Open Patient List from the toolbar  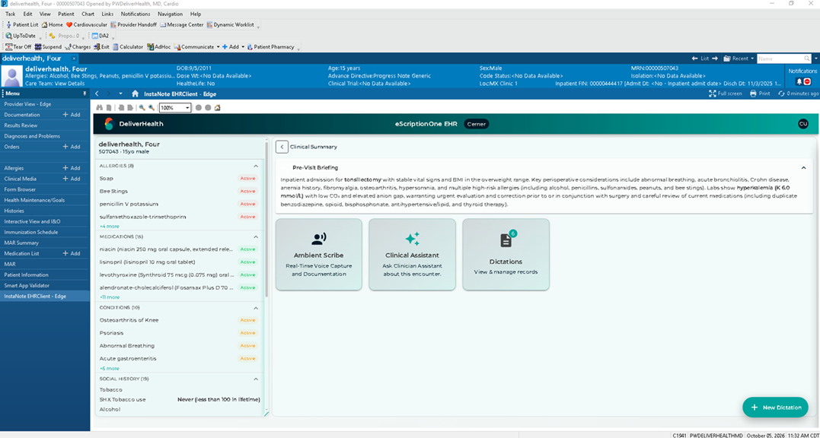23,24
